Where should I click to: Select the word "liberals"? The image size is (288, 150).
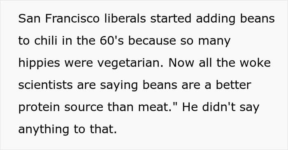click(125, 18)
